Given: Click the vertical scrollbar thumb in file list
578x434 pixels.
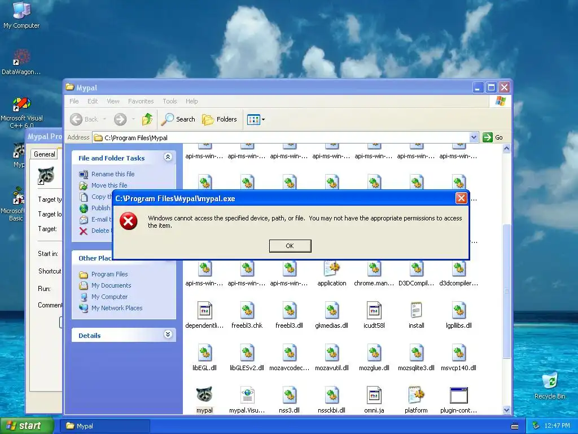Looking at the screenshot, I should [x=506, y=291].
